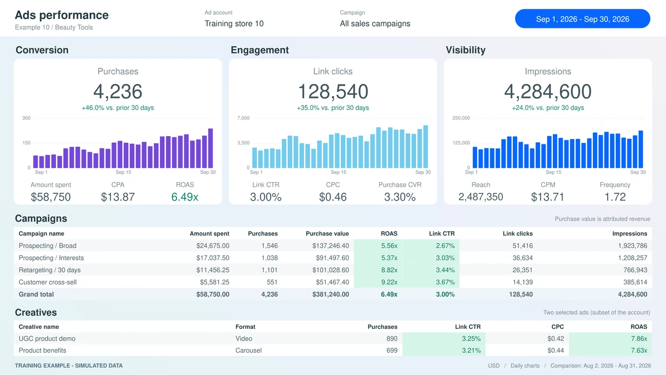Select the Product benefits creative row
This screenshot has height=375, width=666.
pyautogui.click(x=333, y=351)
